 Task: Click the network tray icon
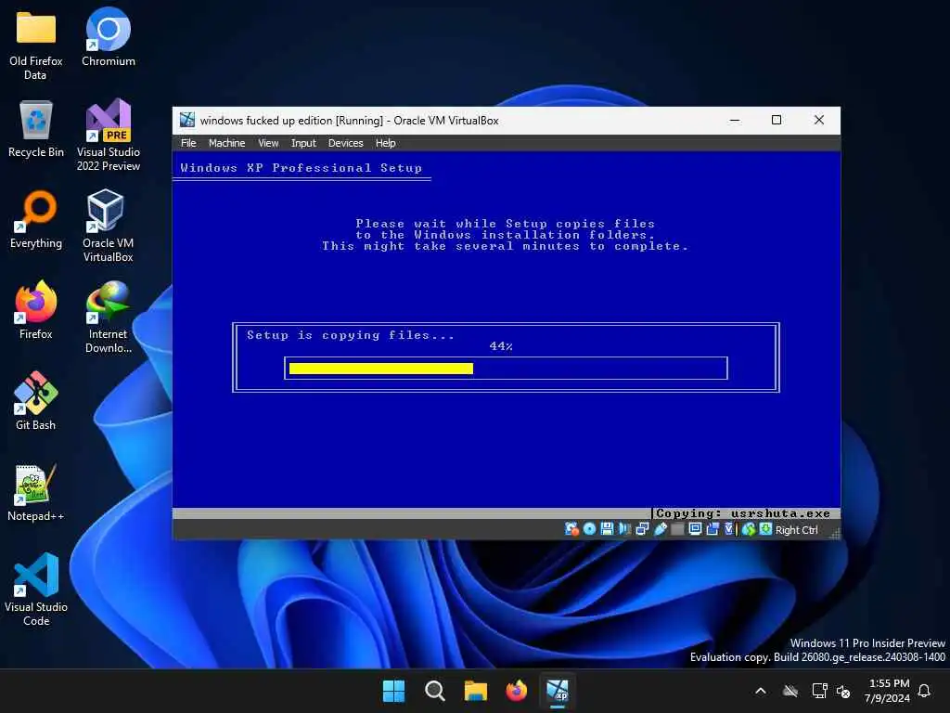click(x=819, y=691)
